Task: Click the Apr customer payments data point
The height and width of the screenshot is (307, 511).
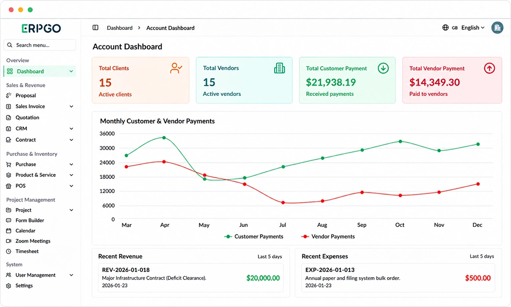Action: (164, 138)
